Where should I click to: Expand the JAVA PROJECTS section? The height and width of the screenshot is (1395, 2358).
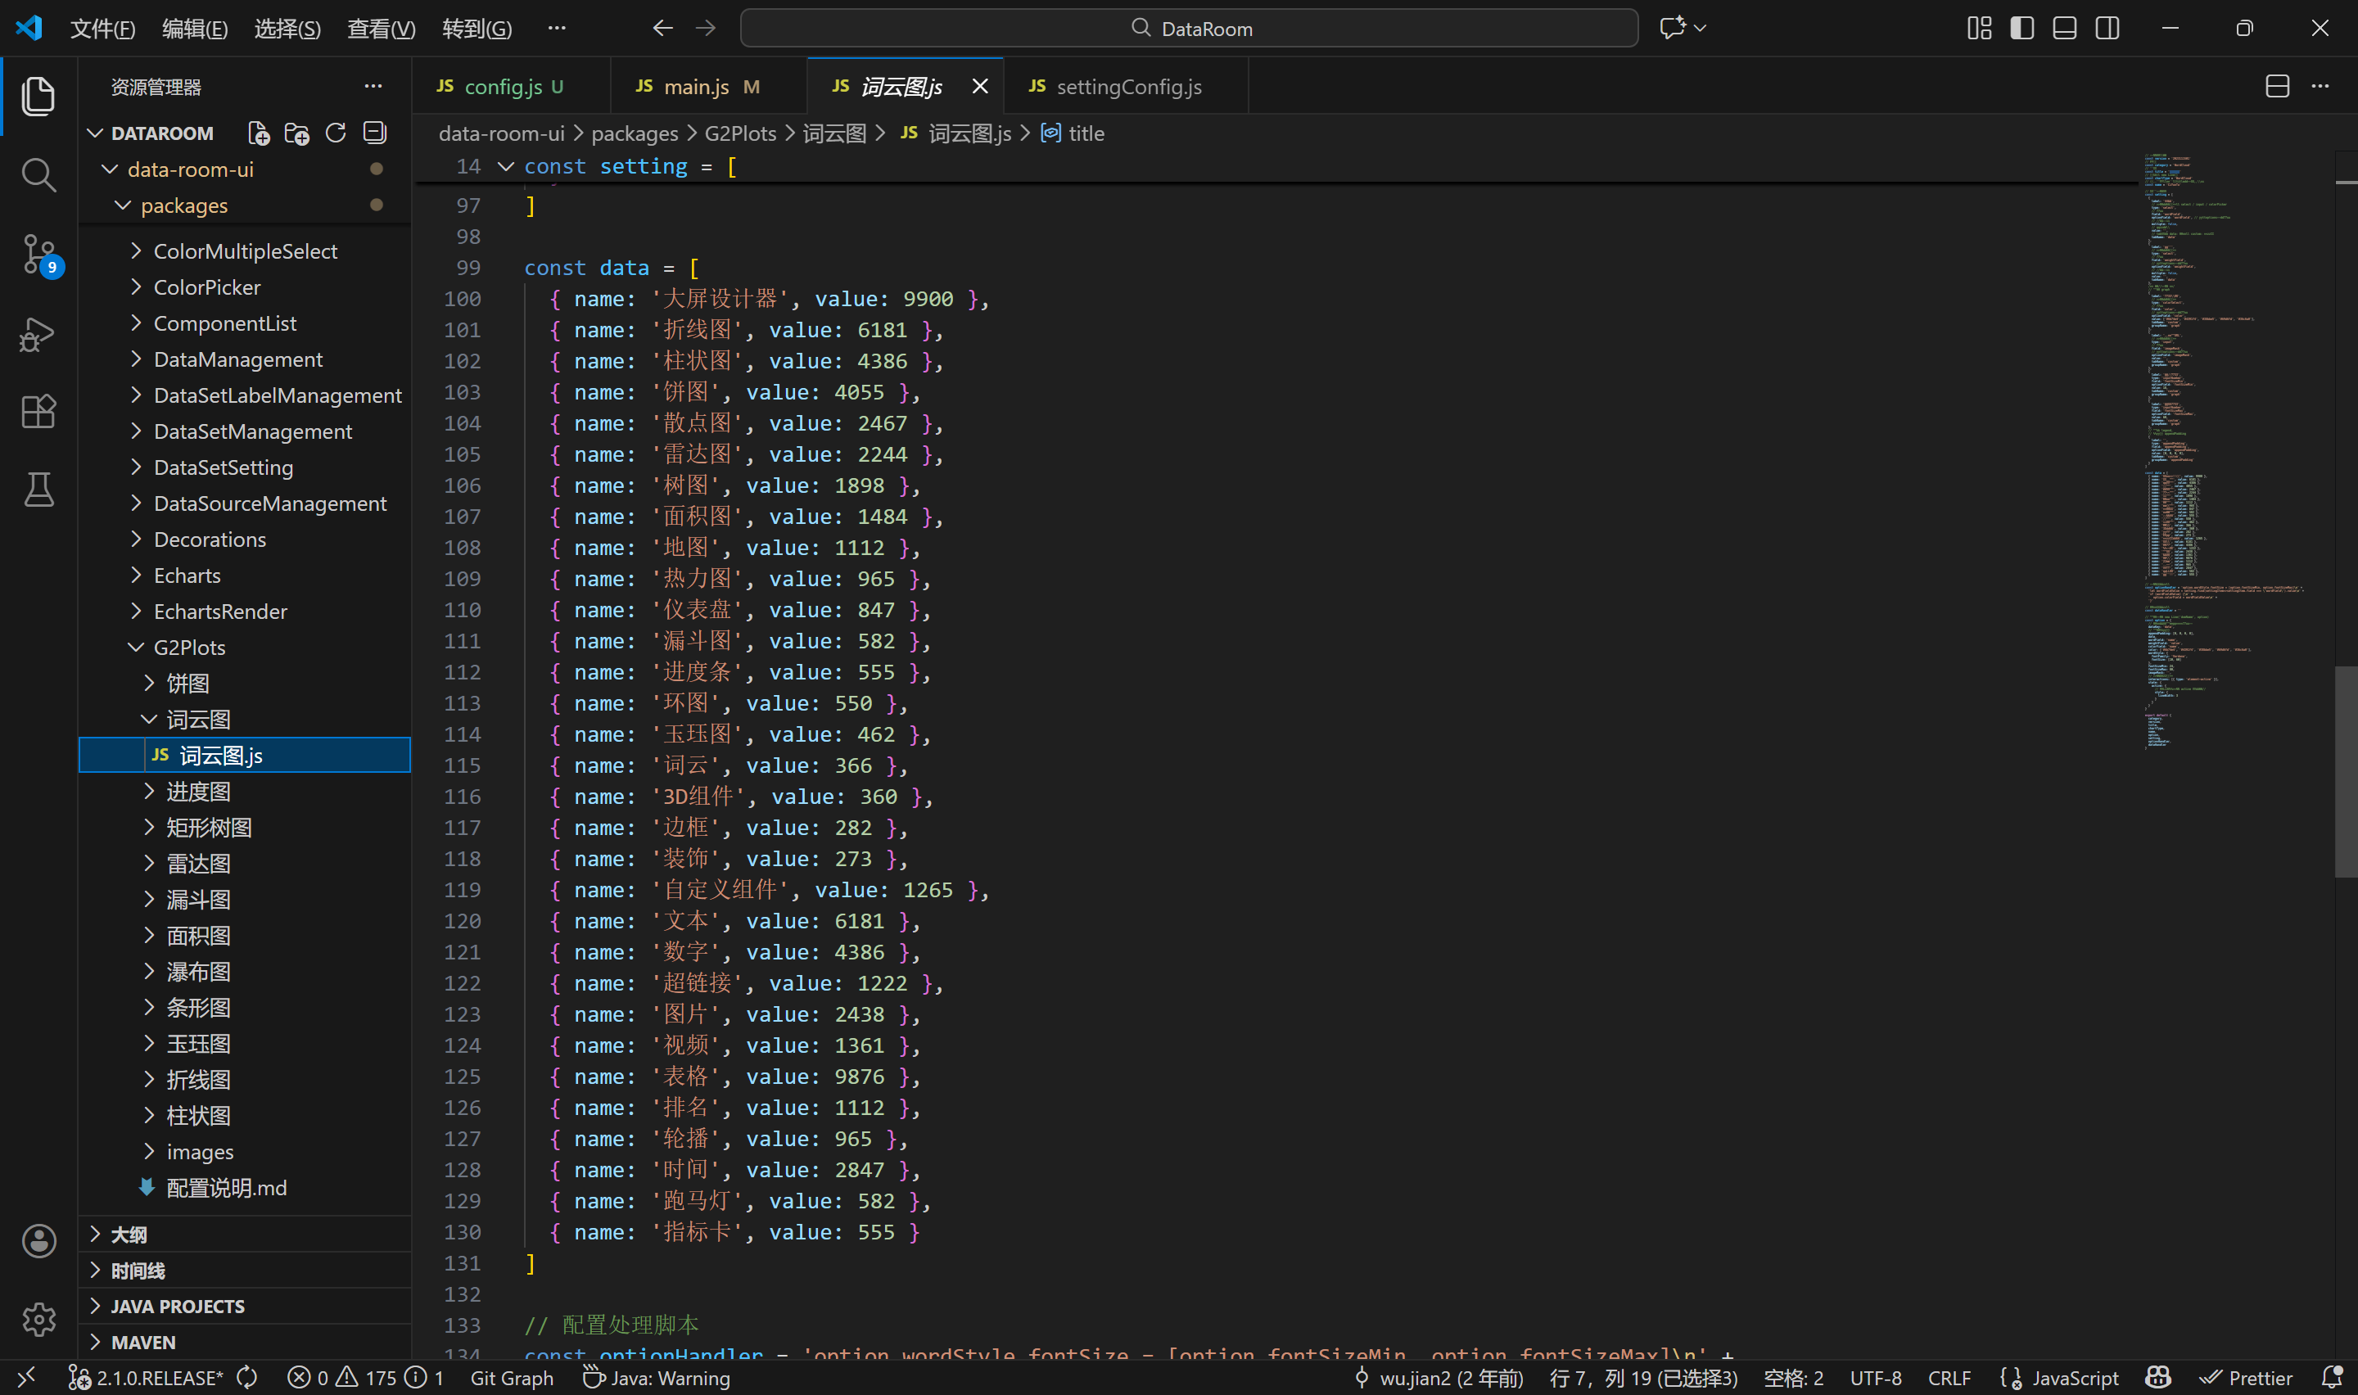tap(178, 1306)
